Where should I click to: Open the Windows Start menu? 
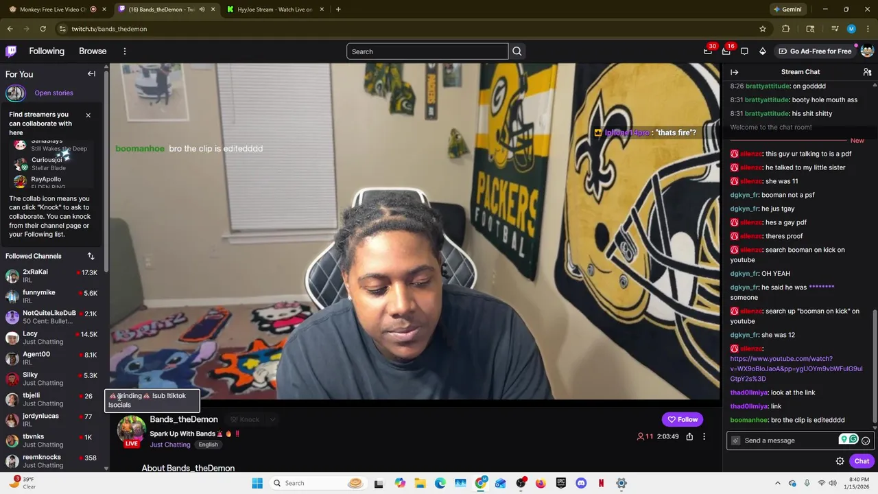tap(257, 483)
